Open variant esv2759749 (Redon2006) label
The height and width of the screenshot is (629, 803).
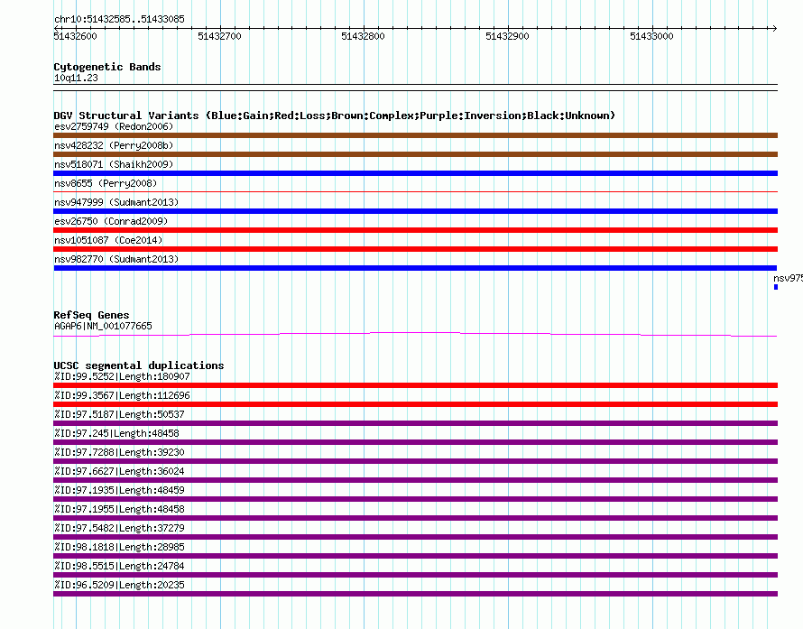114,126
